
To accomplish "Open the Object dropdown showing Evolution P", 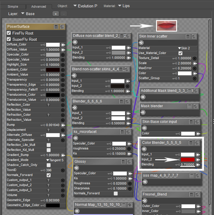I will coord(85,6).
